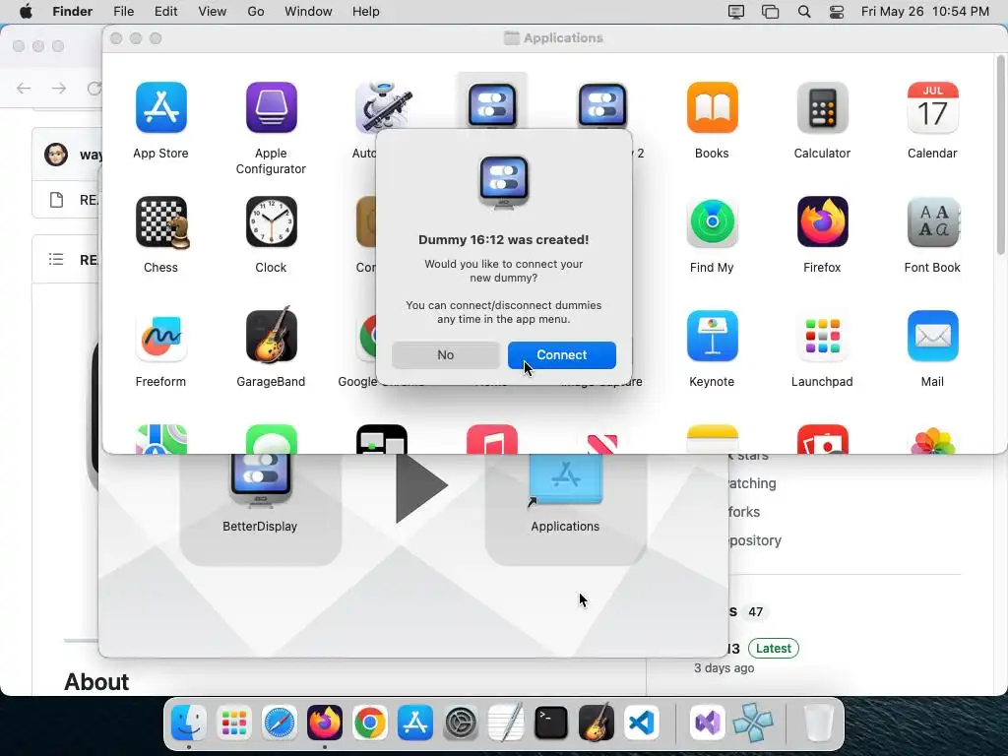Open the Apple menu
Image resolution: width=1008 pixels, height=756 pixels.
[x=26, y=12]
